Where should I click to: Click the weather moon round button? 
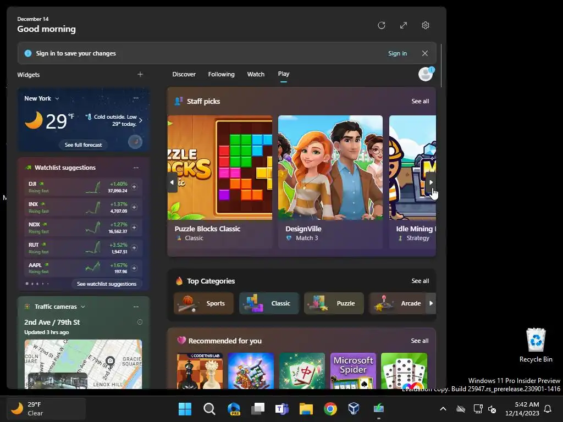[135, 141]
